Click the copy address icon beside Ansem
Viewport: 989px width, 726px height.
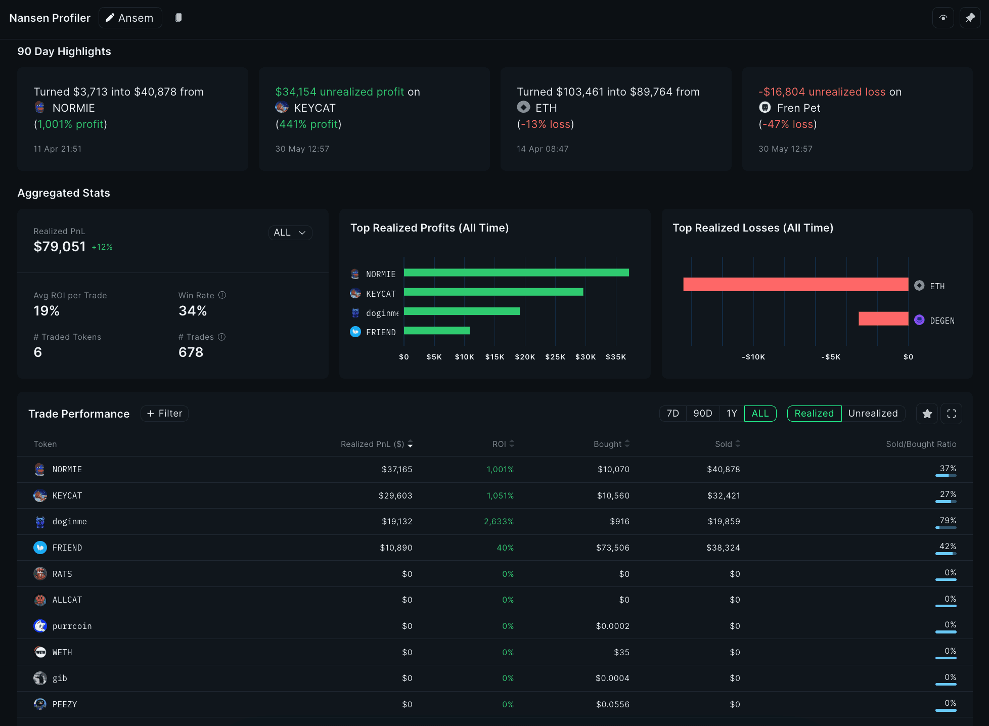[178, 18]
